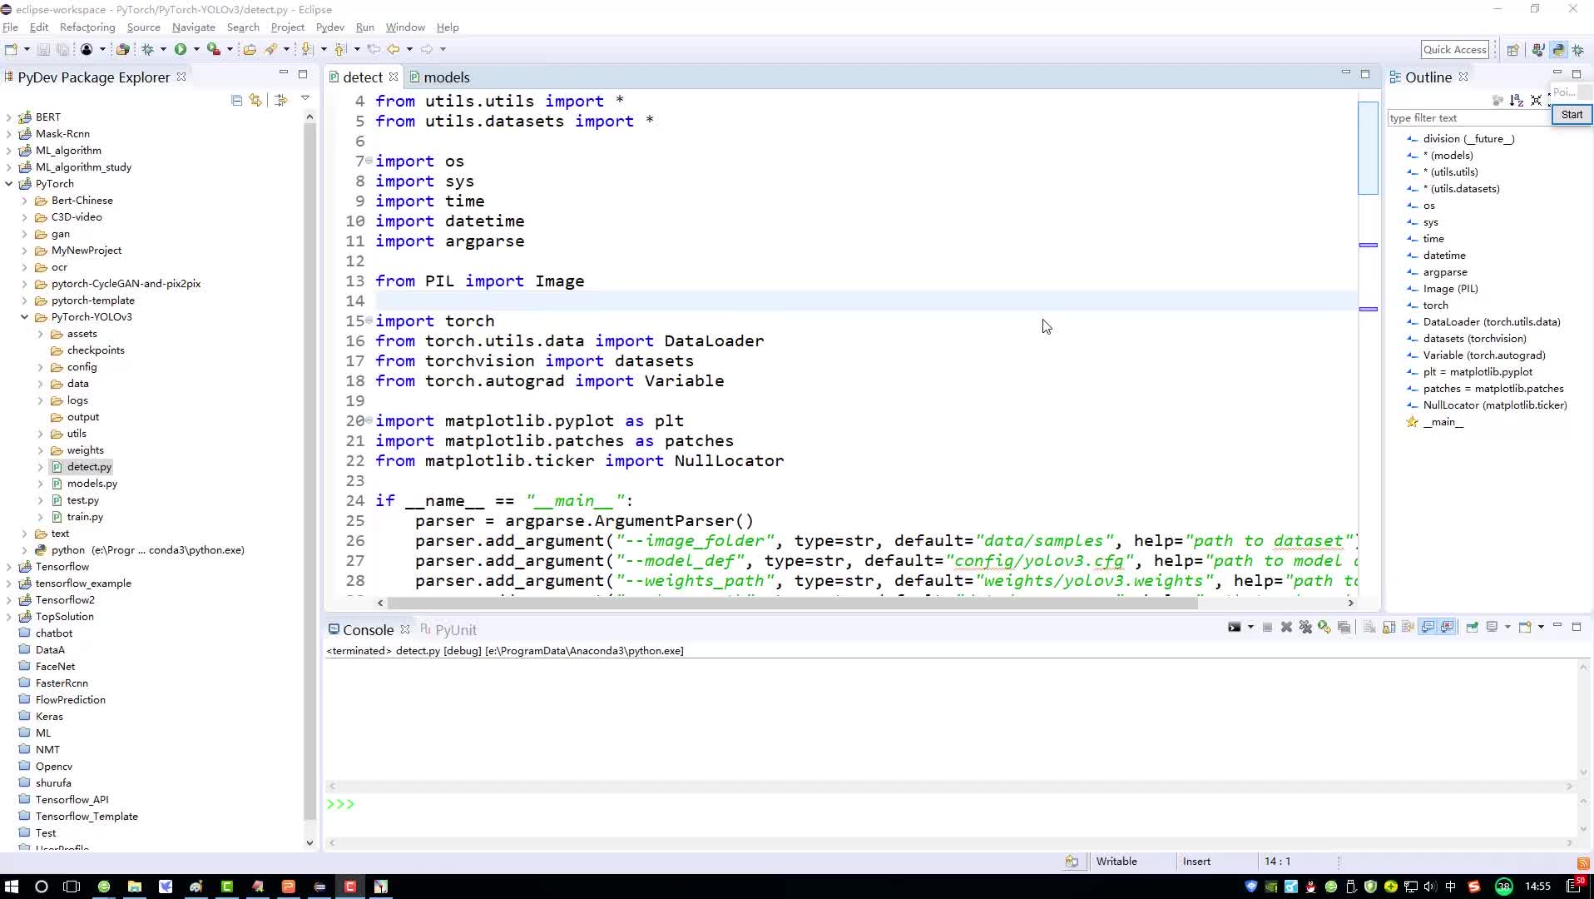Open Console display selected dropdown arrow
1594x899 pixels.
1507,627
